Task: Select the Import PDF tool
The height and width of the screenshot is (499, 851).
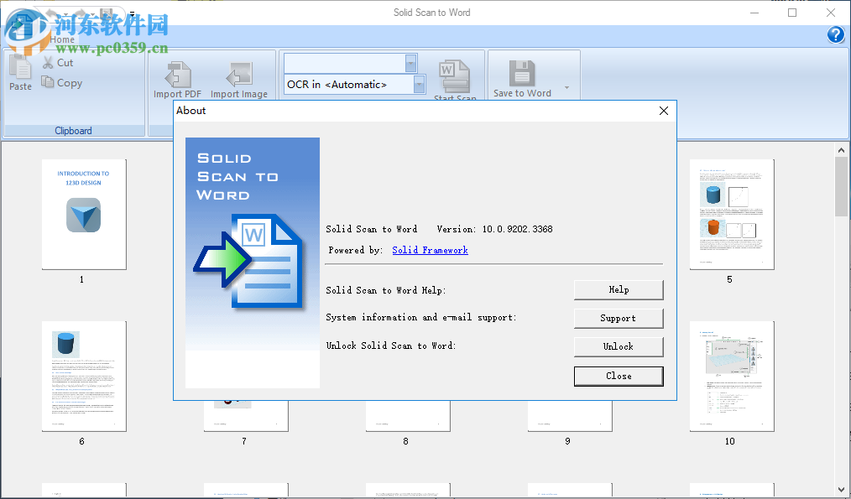Action: pos(177,75)
